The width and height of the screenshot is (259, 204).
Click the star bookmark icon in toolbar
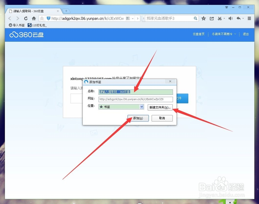pyautogui.click(x=204, y=18)
